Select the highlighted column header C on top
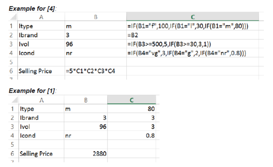 [x=192, y=16]
